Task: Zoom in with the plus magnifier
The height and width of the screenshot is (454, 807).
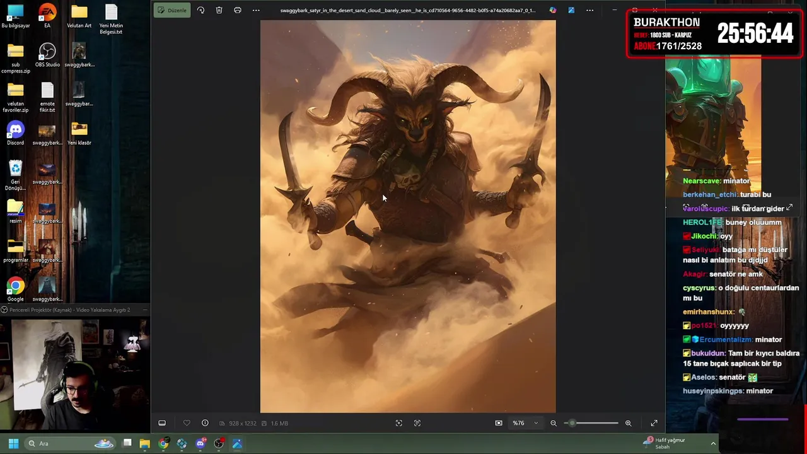Action: (628, 423)
